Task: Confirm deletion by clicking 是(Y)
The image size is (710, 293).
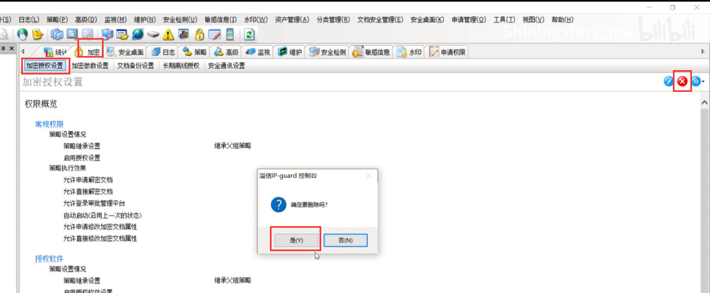Action: (x=296, y=240)
